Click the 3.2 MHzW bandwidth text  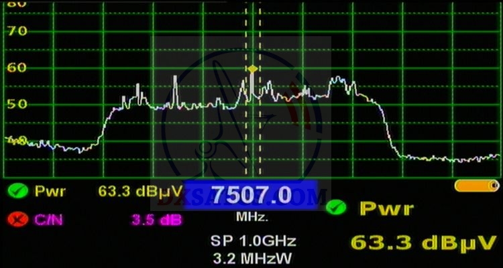tap(252, 258)
